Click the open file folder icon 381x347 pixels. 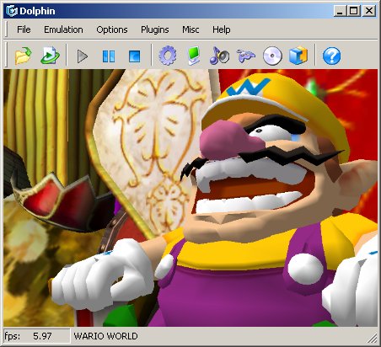(23, 56)
